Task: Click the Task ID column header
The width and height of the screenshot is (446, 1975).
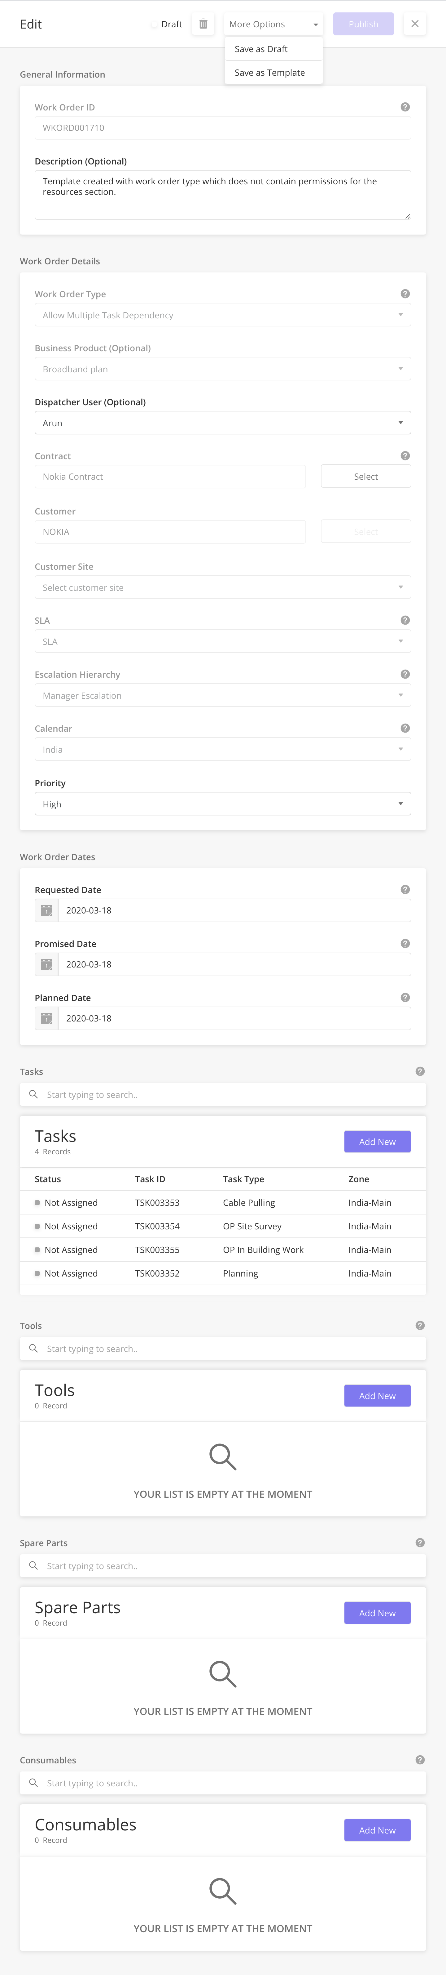Action: pos(150,1179)
